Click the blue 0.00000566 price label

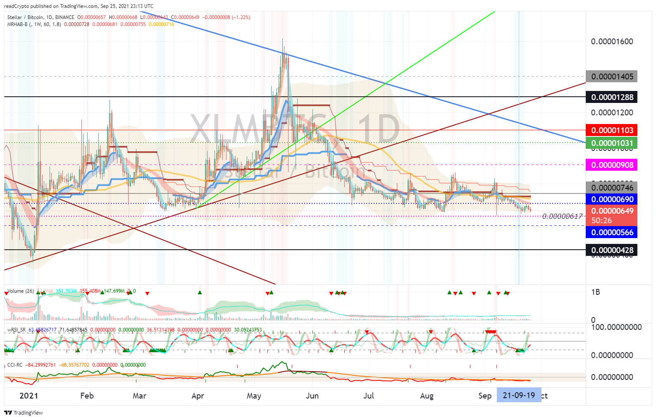[612, 232]
